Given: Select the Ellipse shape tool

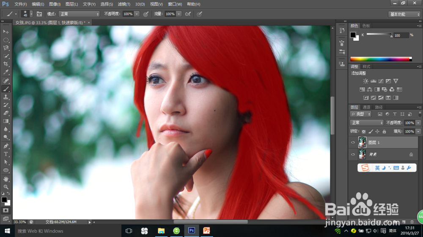Looking at the screenshot, I should click(x=6, y=170).
